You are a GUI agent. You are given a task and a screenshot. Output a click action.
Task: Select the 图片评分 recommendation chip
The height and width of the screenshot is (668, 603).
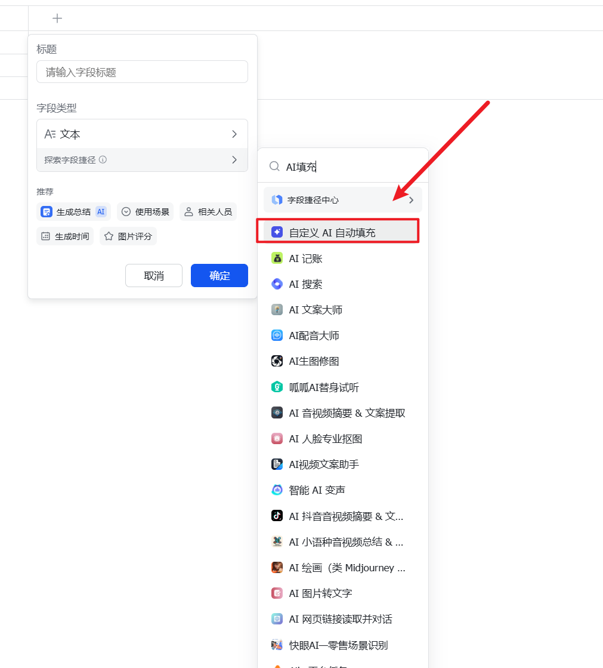click(x=128, y=236)
